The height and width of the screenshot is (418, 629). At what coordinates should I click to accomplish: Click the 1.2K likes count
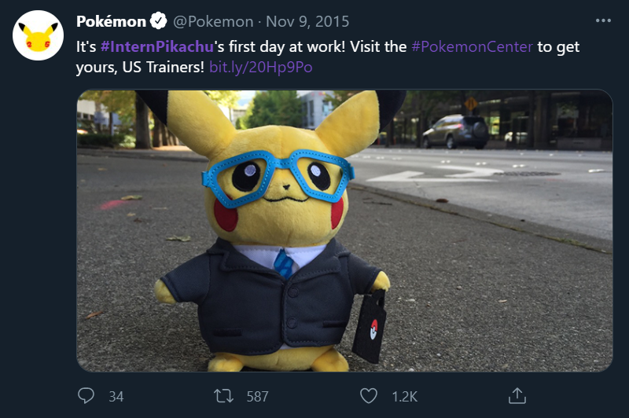coord(404,397)
